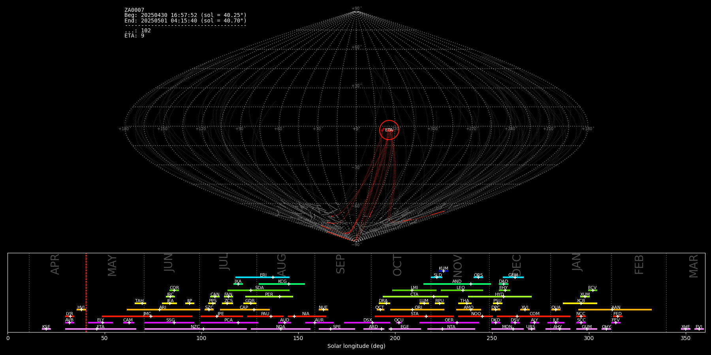Click the ARI shower bar
Viewport: 711px width, 355px height.
(x=164, y=310)
